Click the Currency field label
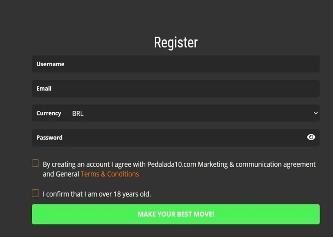333x237 pixels. point(48,113)
